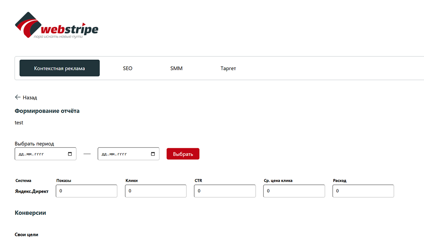Click the red Выбрать button

[183, 154]
